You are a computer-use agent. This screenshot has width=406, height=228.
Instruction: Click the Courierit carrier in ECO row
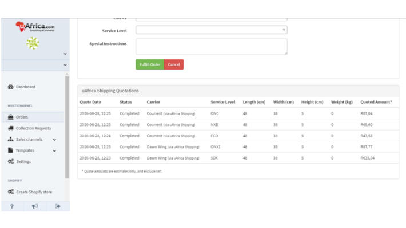pos(171,136)
